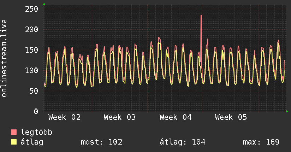Screen dimensions: 291x152
Task: Click the yellow átlag legend swatch
Action: [x=14, y=142]
